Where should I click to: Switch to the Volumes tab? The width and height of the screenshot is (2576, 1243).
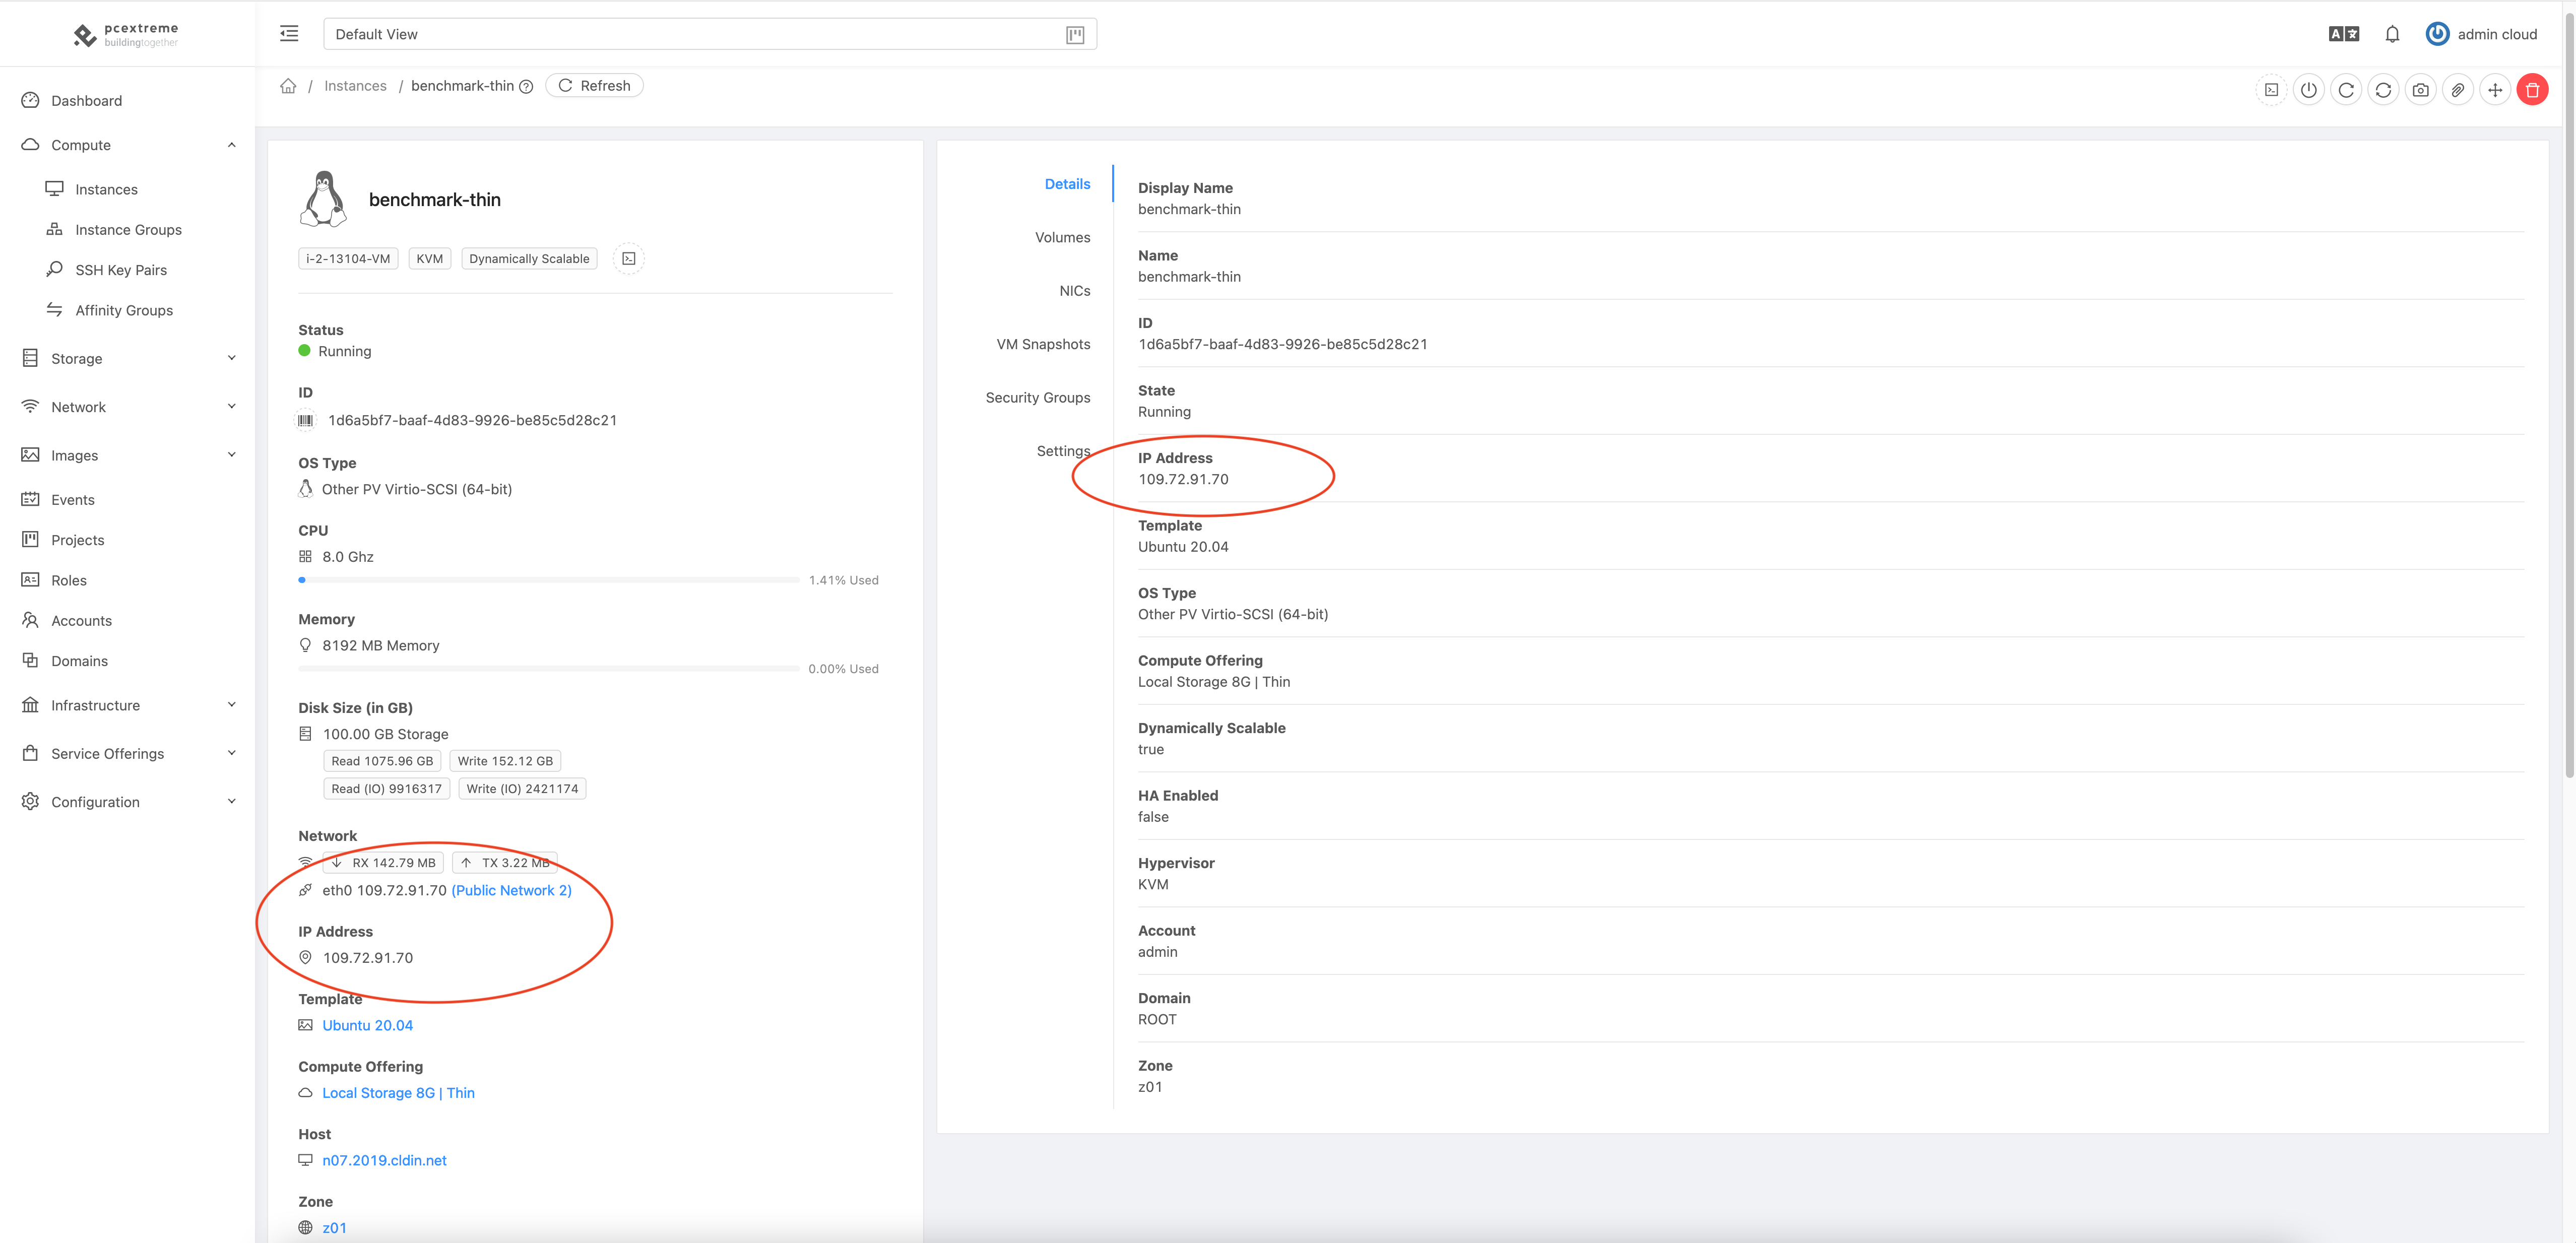[1062, 237]
